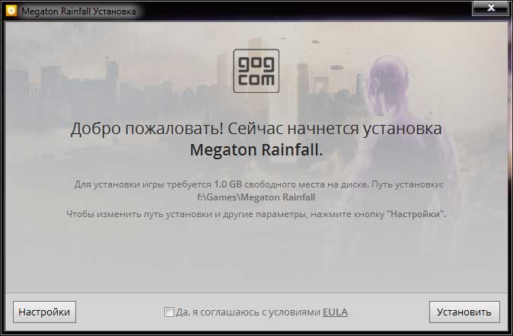
Task: Click the Установить install button
Action: pos(464,312)
